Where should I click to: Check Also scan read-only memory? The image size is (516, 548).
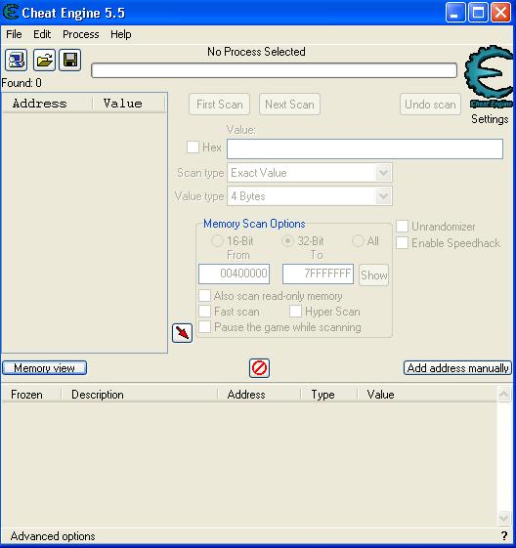click(x=205, y=296)
